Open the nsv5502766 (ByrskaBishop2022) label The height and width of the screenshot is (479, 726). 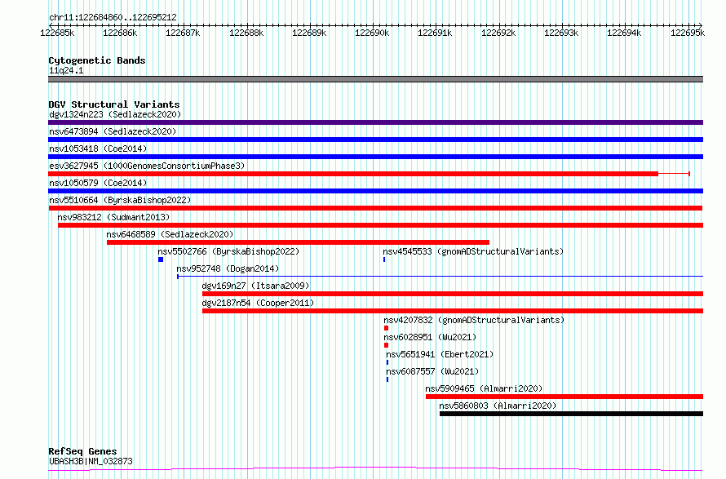point(228,251)
